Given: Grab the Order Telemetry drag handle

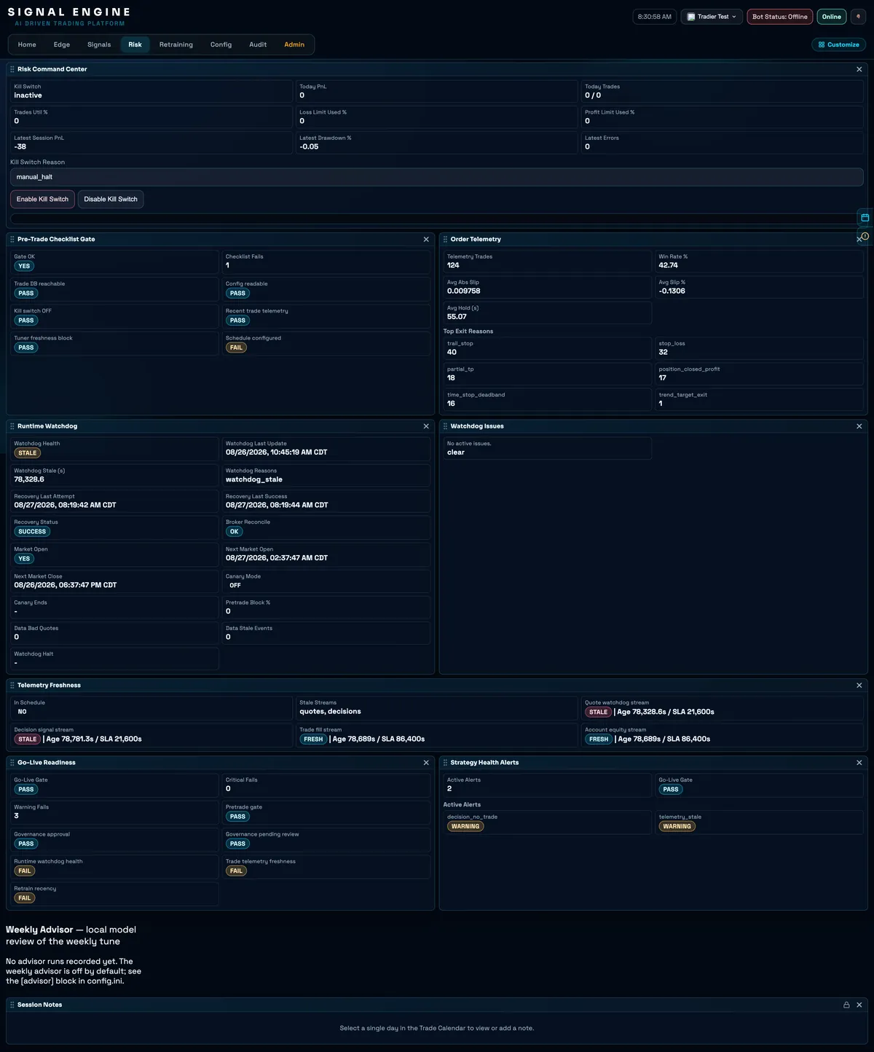Looking at the screenshot, I should (x=445, y=239).
